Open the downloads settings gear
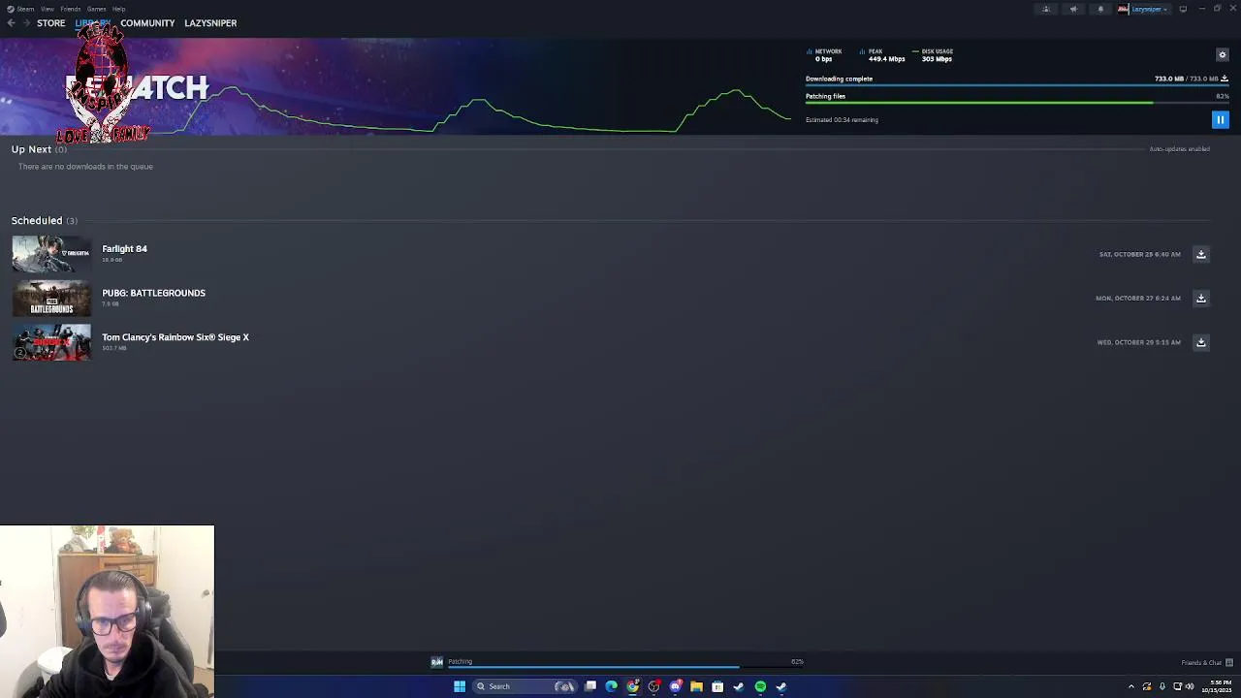1241x698 pixels. coord(1222,54)
